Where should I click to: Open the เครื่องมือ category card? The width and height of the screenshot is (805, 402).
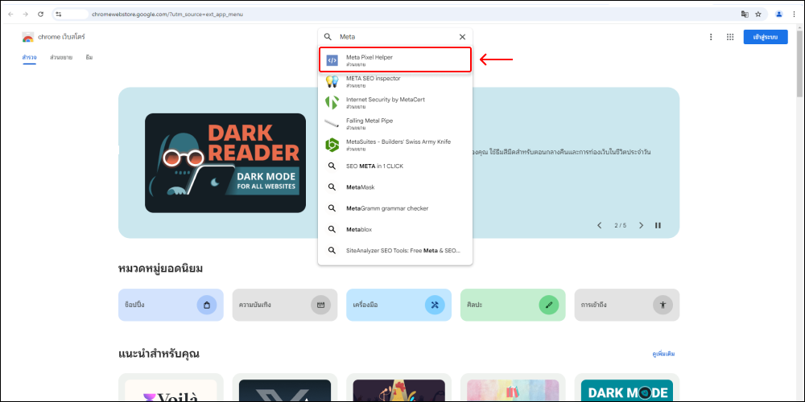399,305
